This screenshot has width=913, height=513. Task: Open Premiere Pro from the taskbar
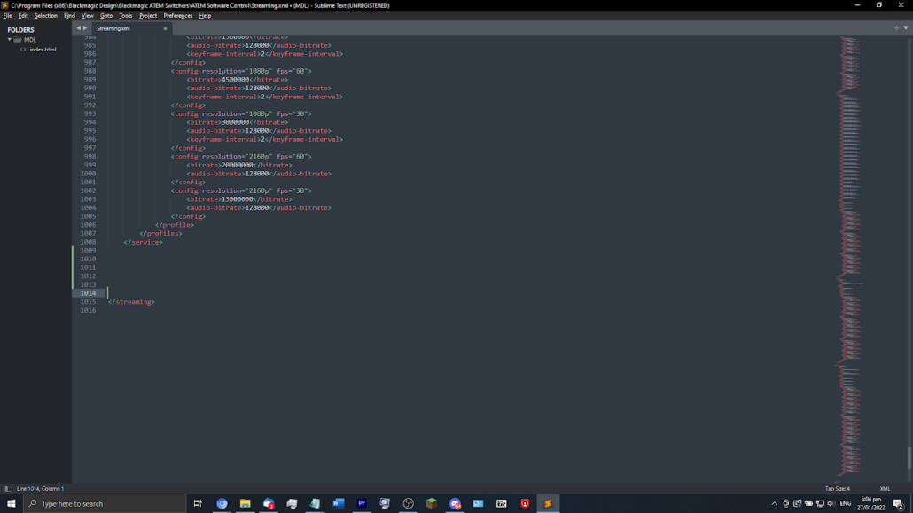tap(362, 503)
